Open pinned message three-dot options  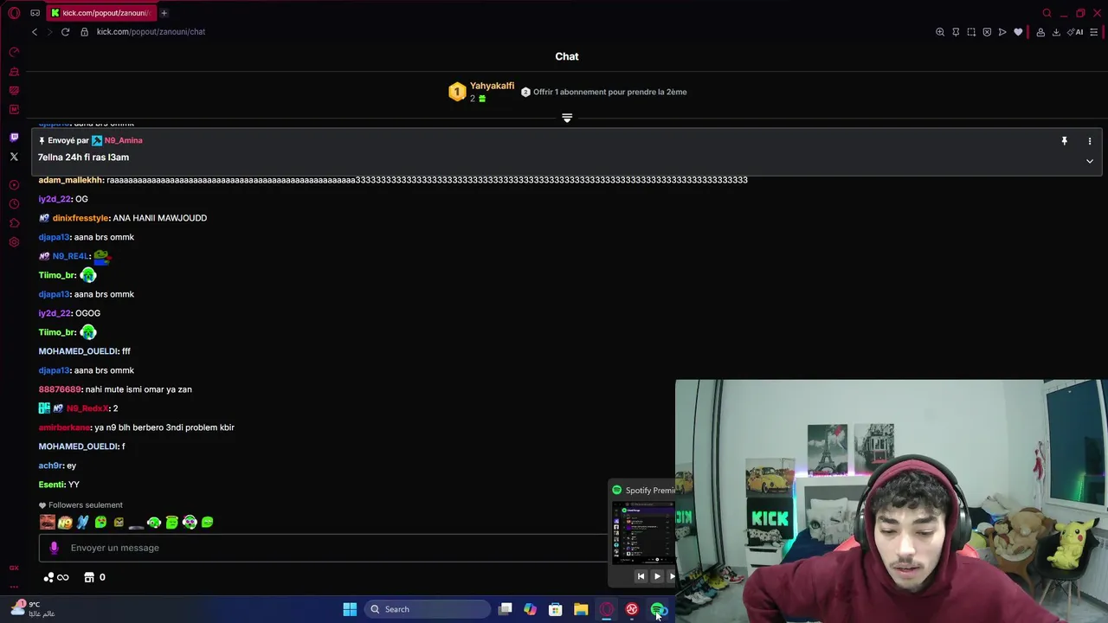1090,140
